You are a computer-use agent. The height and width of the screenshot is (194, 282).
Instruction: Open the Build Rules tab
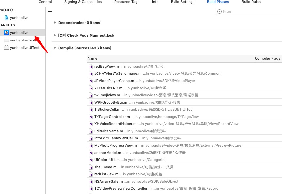pyautogui.click(x=251, y=2)
